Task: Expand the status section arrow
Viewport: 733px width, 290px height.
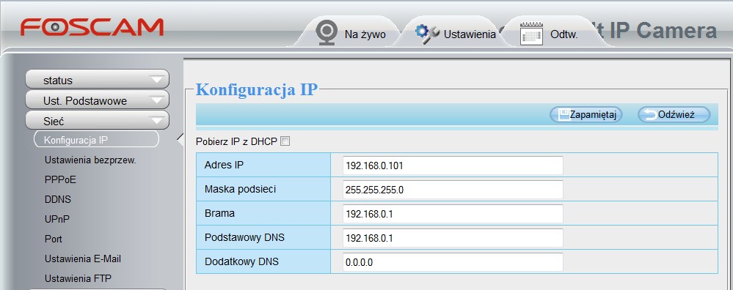Action: (156, 81)
